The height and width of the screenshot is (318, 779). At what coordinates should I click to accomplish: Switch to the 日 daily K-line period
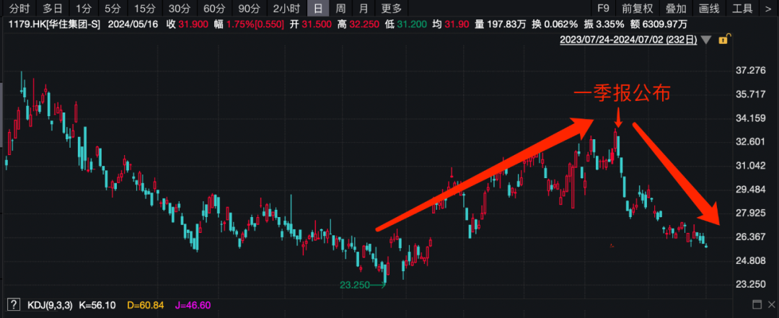pyautogui.click(x=317, y=9)
